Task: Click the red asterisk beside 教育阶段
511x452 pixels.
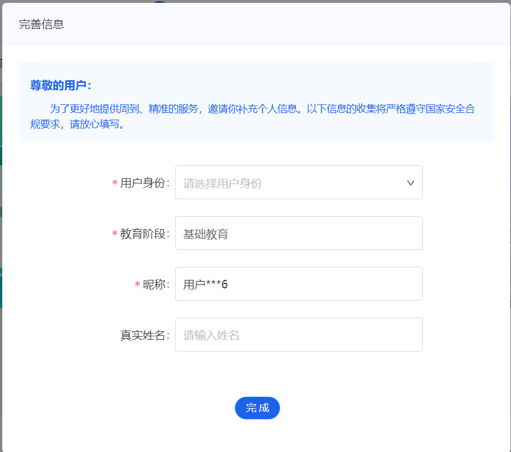Action: [115, 234]
